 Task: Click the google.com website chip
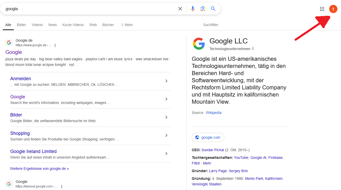pyautogui.click(x=208, y=137)
